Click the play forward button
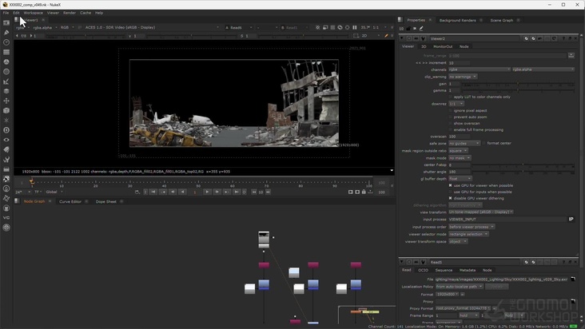Image resolution: width=585 pixels, height=329 pixels. point(207,192)
